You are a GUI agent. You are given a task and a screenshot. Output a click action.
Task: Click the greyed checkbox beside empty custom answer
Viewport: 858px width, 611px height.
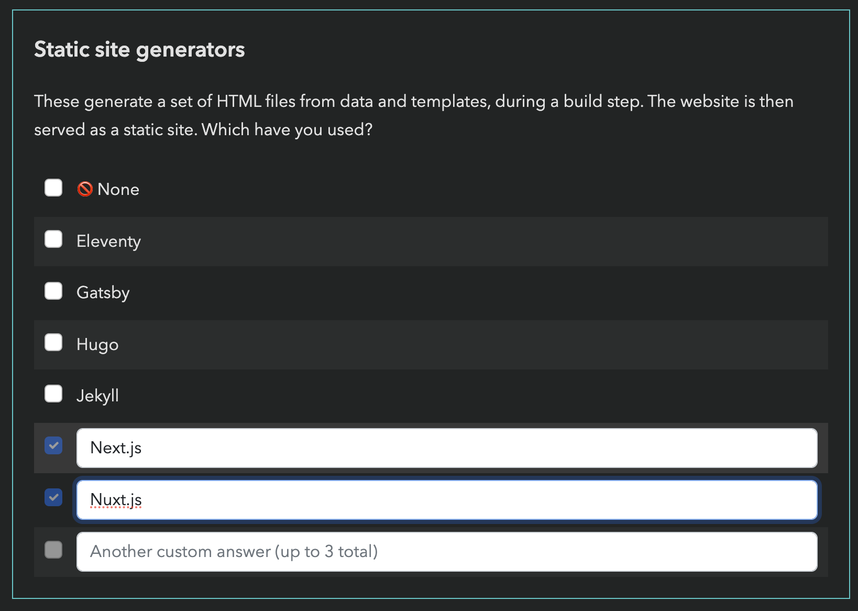coord(53,550)
